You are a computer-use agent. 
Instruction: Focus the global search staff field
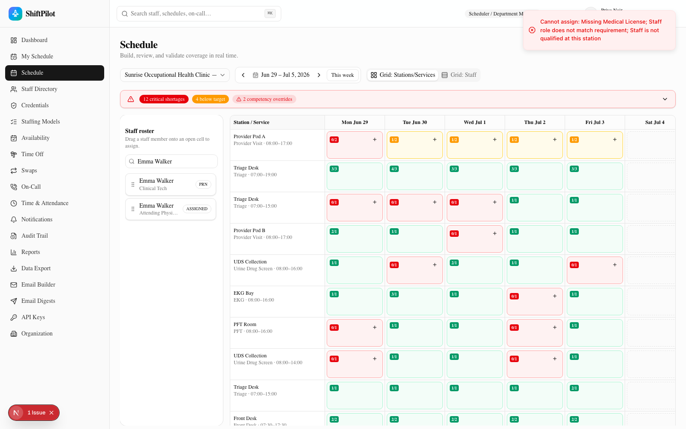click(199, 14)
